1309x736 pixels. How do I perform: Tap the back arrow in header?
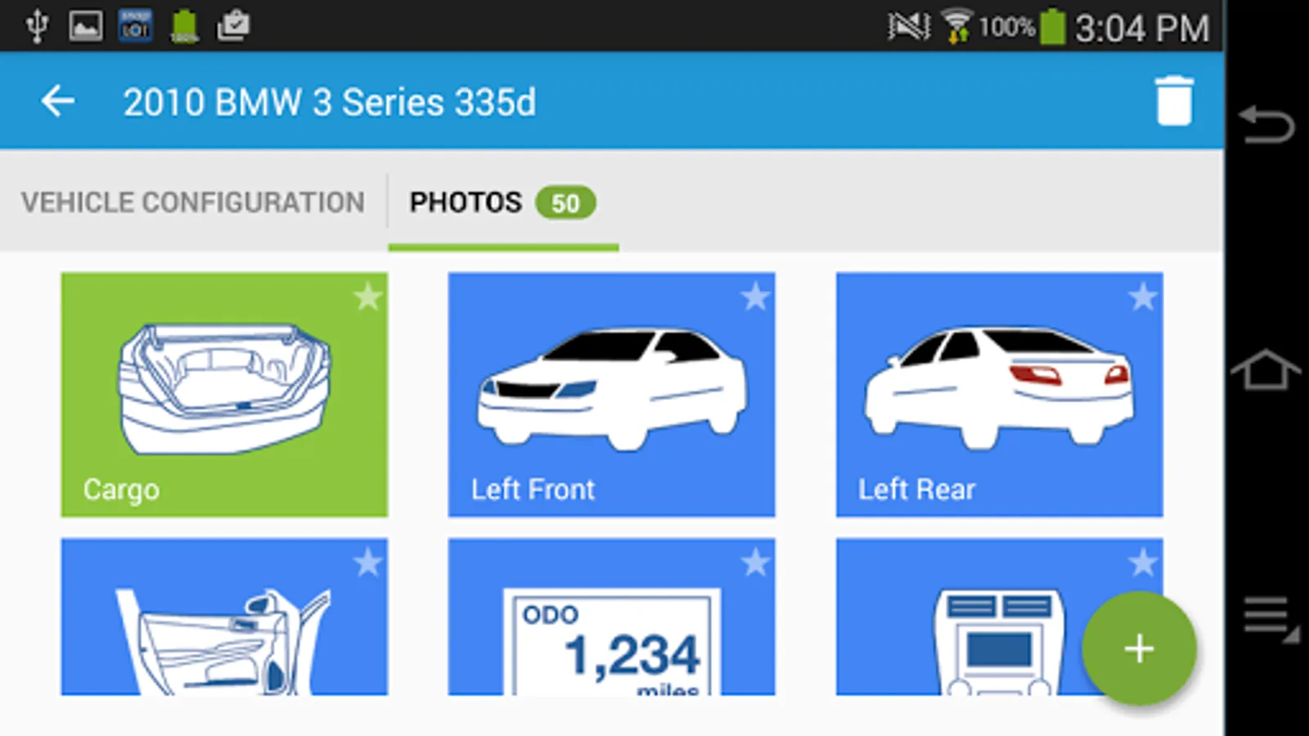(x=58, y=101)
